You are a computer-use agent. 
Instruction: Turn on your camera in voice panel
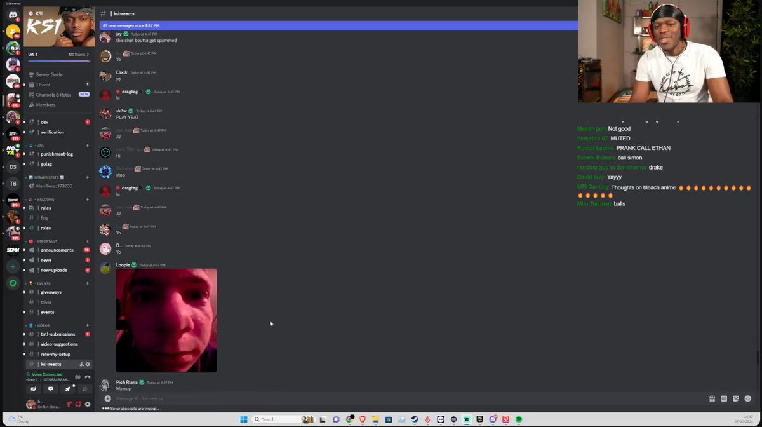pos(34,389)
